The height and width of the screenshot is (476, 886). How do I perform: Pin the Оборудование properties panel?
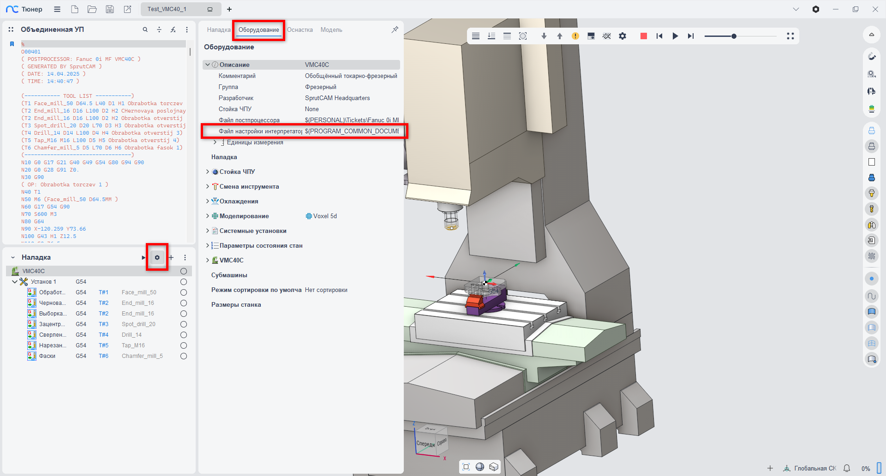(395, 30)
